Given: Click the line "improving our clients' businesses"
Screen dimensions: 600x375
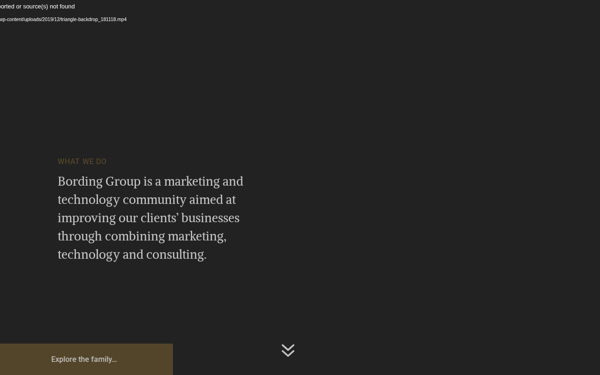Looking at the screenshot, I should click(149, 218).
